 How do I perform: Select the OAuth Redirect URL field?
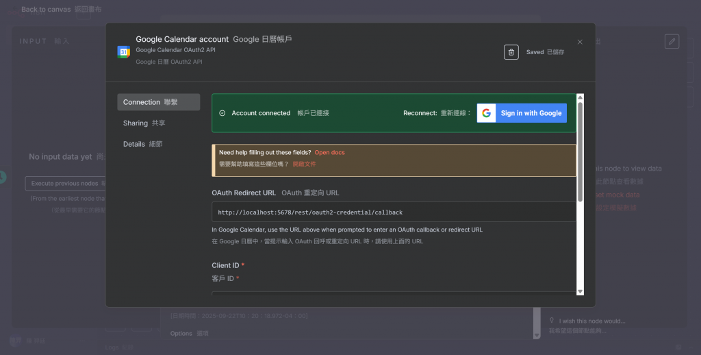[x=394, y=212]
